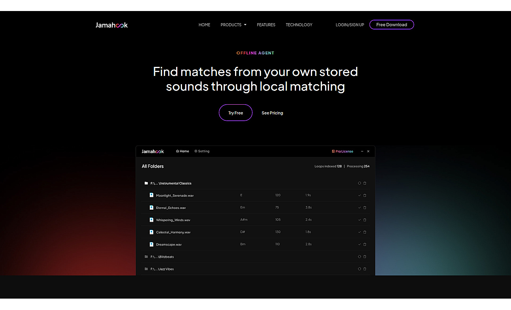Select the Moonlight_Serenade.wav file name
The height and width of the screenshot is (310, 511).
tap(175, 196)
